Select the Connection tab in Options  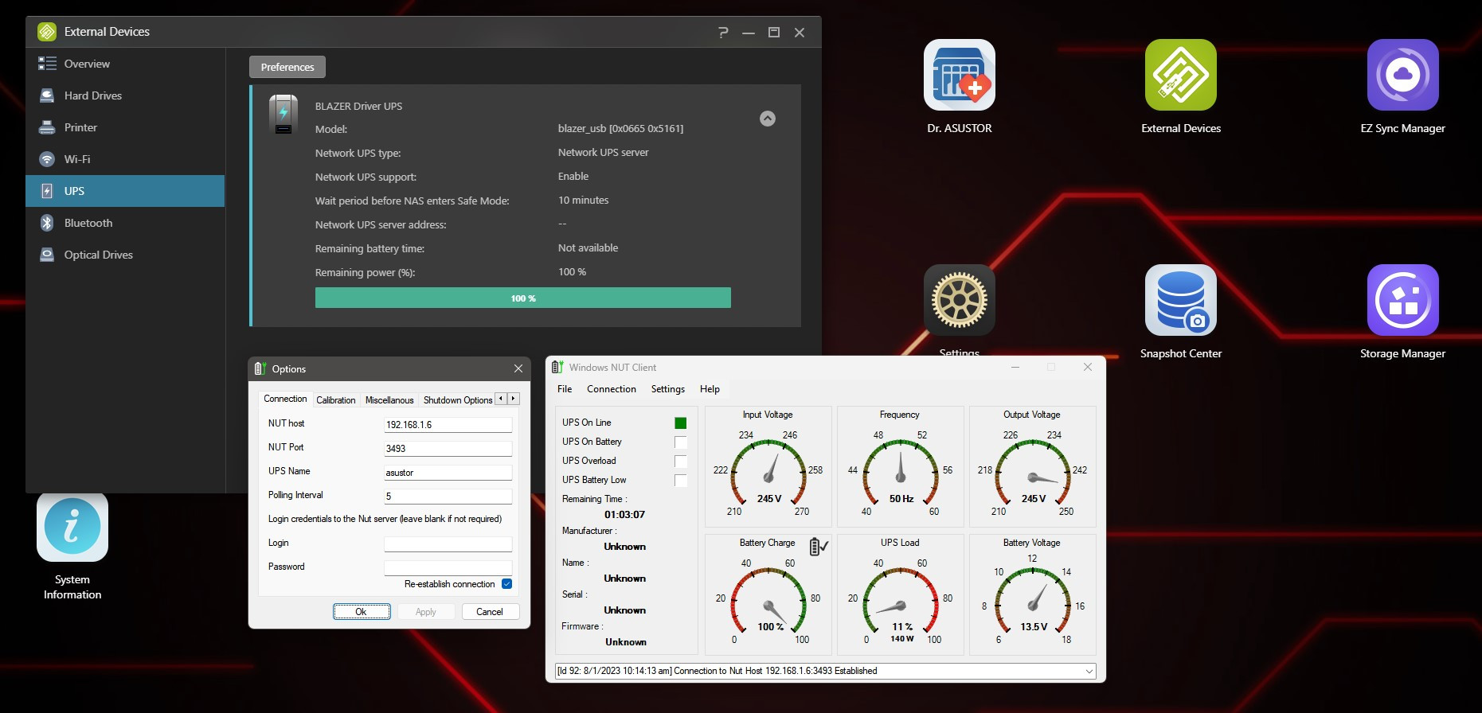coord(285,399)
